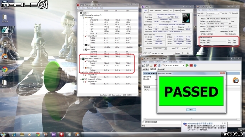Open the Options menu in Core Temp

coord(204,10)
